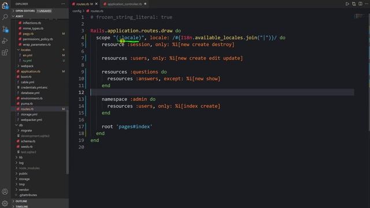Collapse the locales folder

(25, 50)
